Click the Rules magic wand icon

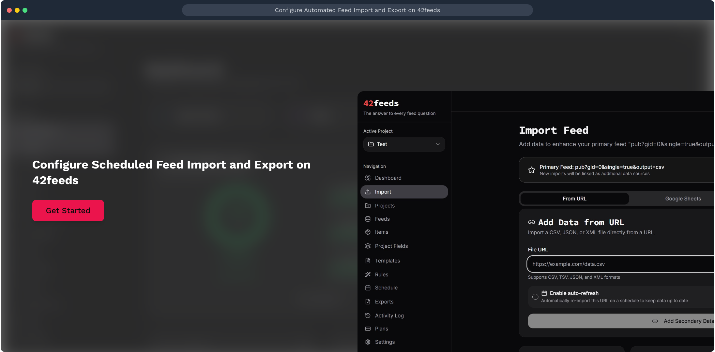[x=368, y=274]
